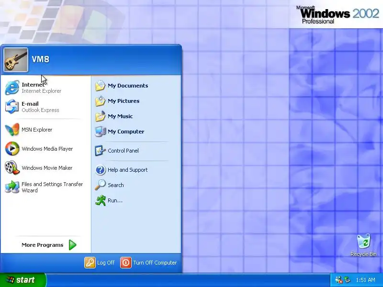The height and width of the screenshot is (287, 383).
Task: Click the Search magnifying glass icon
Action: click(x=100, y=185)
